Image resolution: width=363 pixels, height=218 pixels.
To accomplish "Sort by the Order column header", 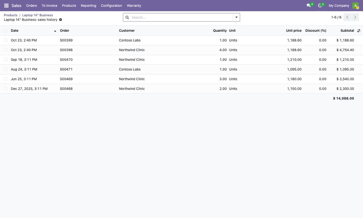I will click(x=64, y=31).
